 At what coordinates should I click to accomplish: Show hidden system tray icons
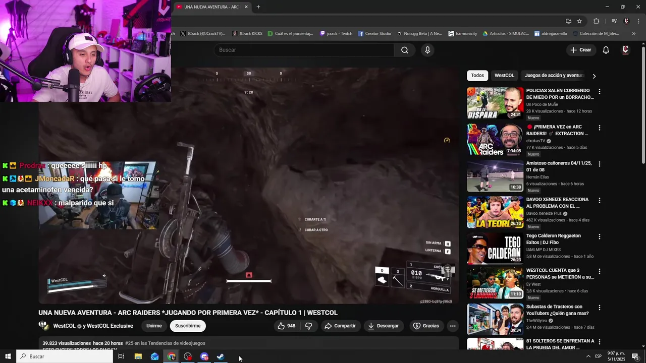tap(588, 356)
